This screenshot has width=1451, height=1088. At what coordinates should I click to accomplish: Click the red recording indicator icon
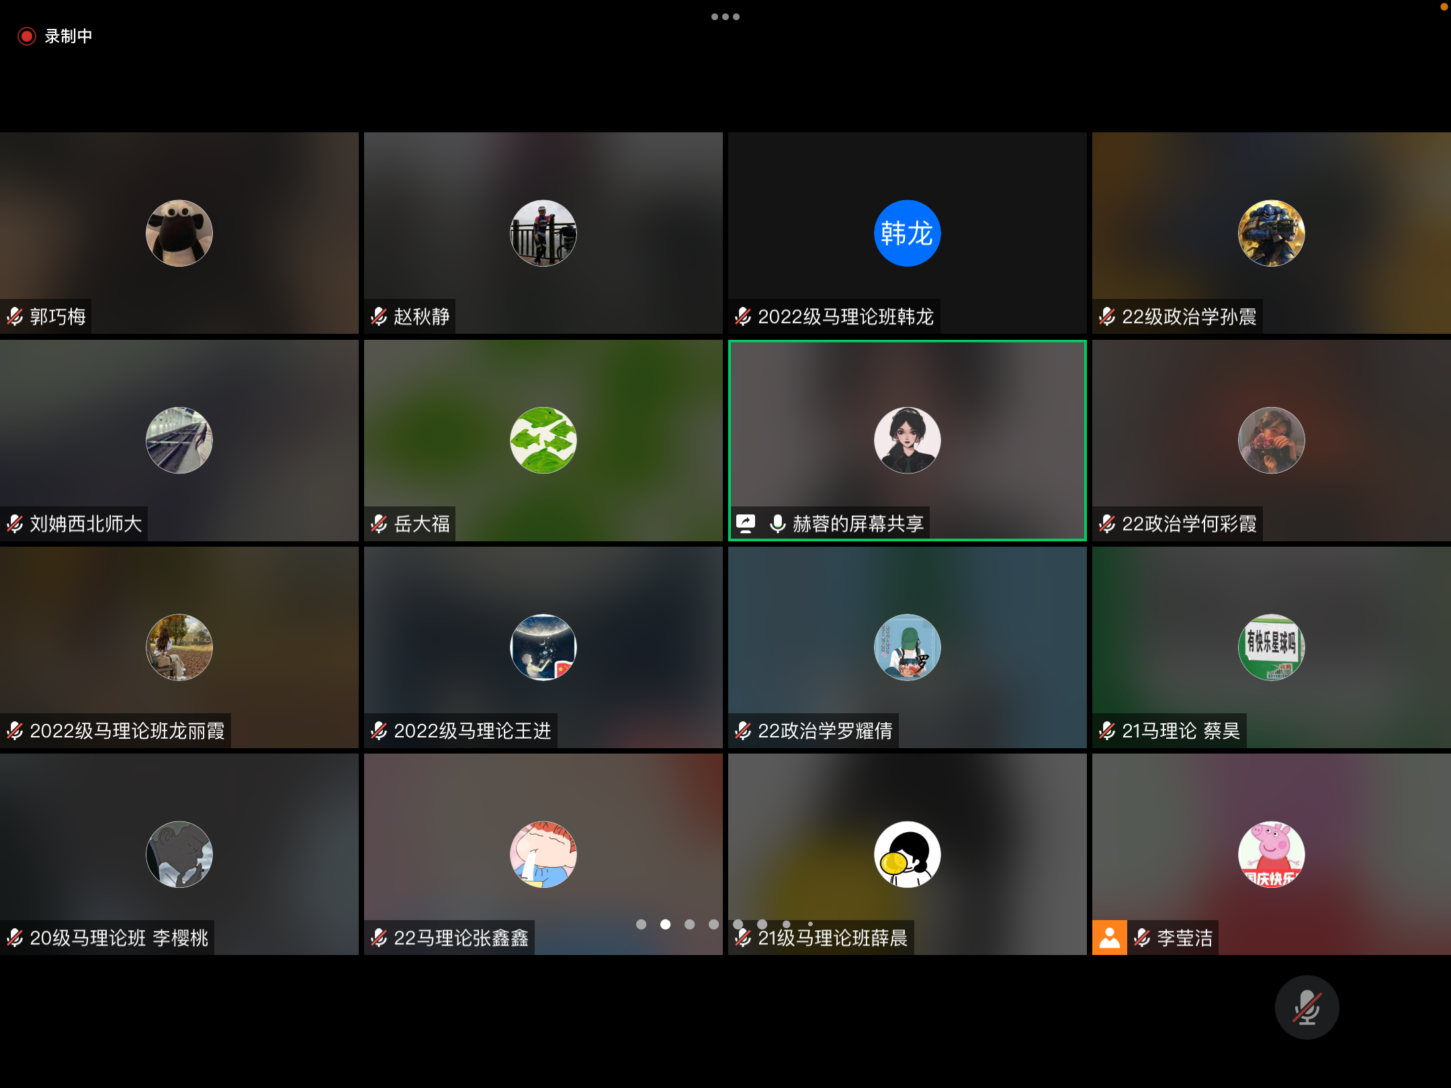click(26, 36)
